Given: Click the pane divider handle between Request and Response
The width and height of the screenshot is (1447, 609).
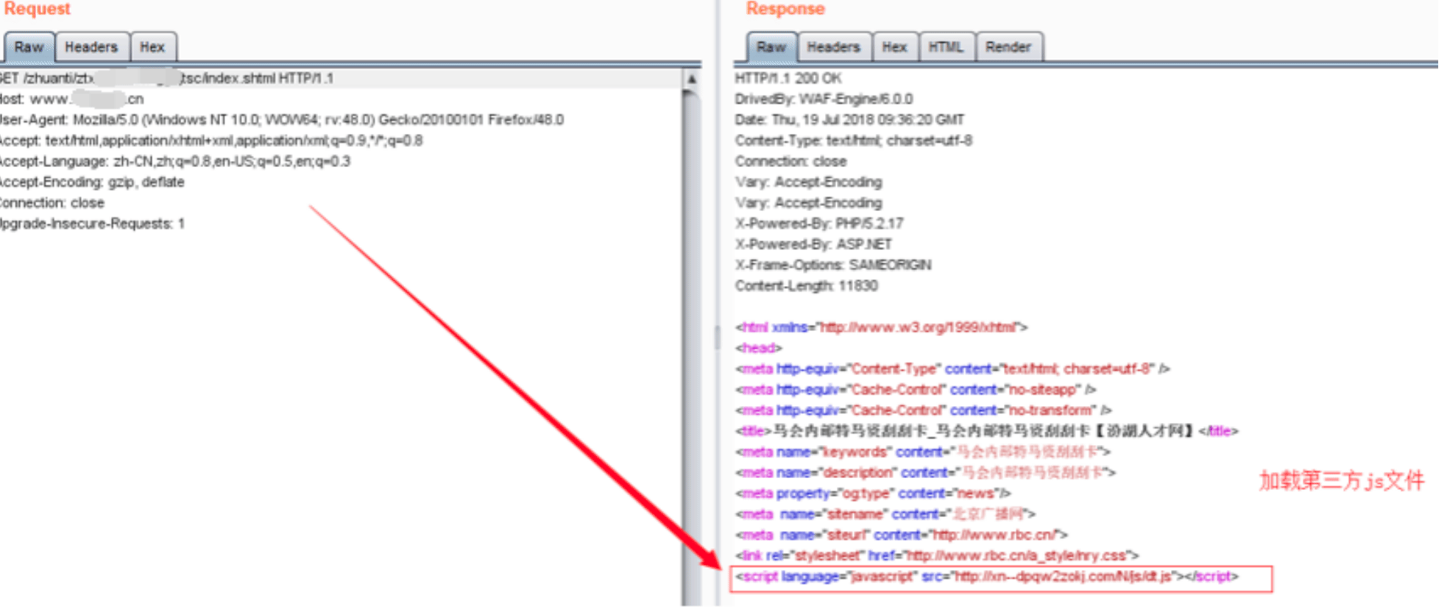Looking at the screenshot, I should [x=717, y=338].
